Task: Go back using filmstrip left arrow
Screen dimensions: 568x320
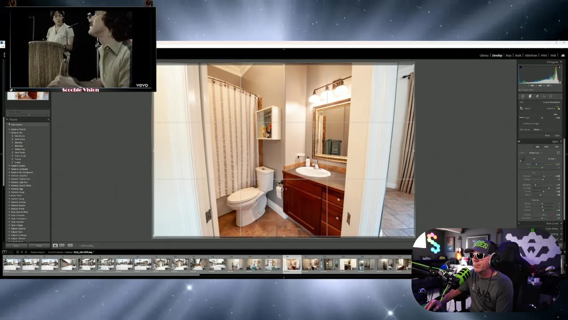Action: point(22,252)
